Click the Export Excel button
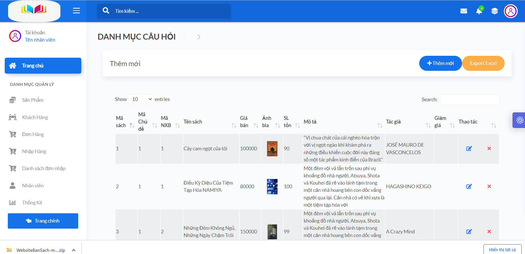This screenshot has height=254, width=525. 483,63
